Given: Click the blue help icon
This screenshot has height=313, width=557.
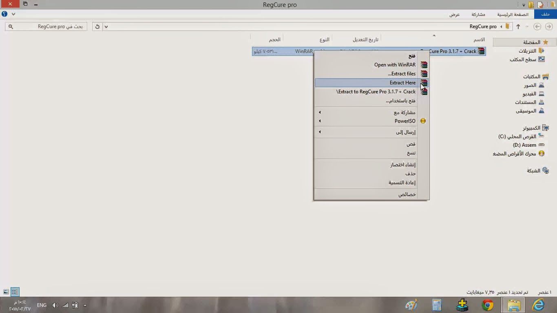Looking at the screenshot, I should tap(4, 14).
